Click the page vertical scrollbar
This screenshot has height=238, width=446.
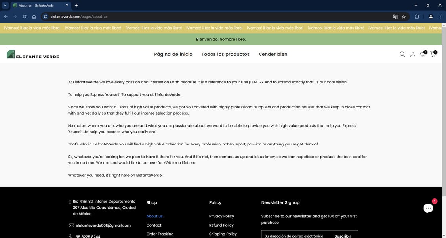pos(444,111)
